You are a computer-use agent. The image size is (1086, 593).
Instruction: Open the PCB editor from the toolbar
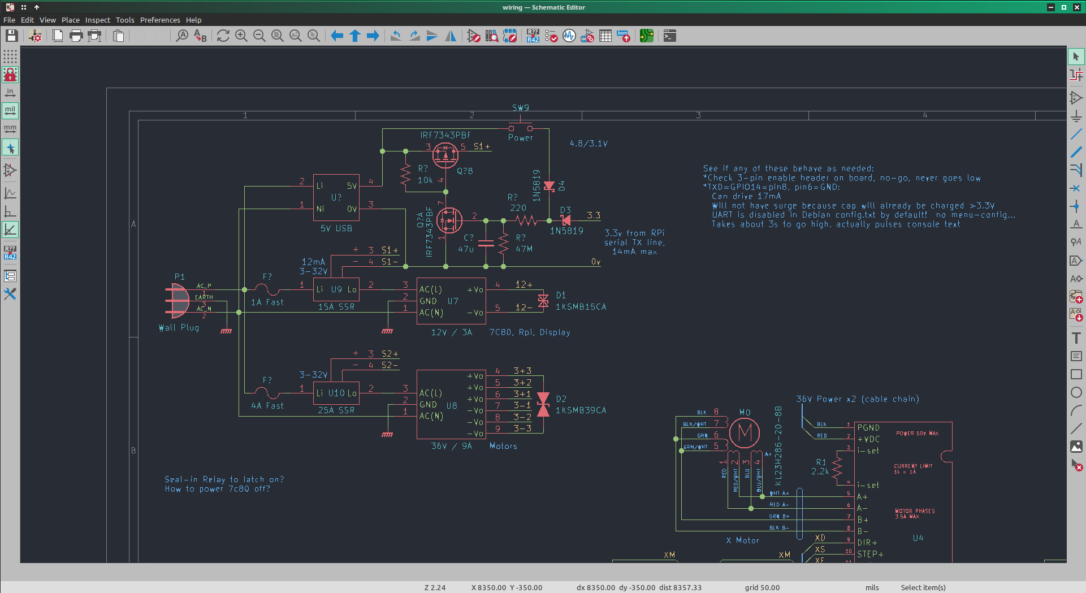[647, 36]
